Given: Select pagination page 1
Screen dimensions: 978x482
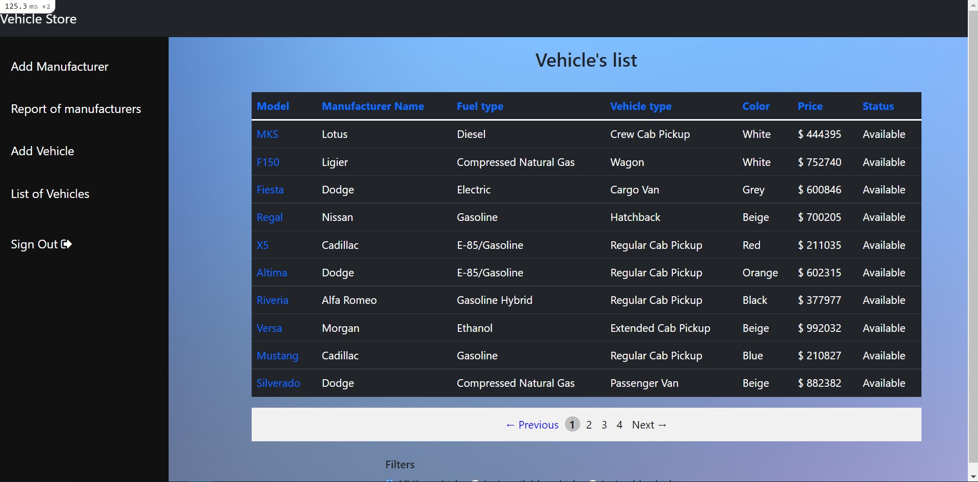Looking at the screenshot, I should 572,424.
